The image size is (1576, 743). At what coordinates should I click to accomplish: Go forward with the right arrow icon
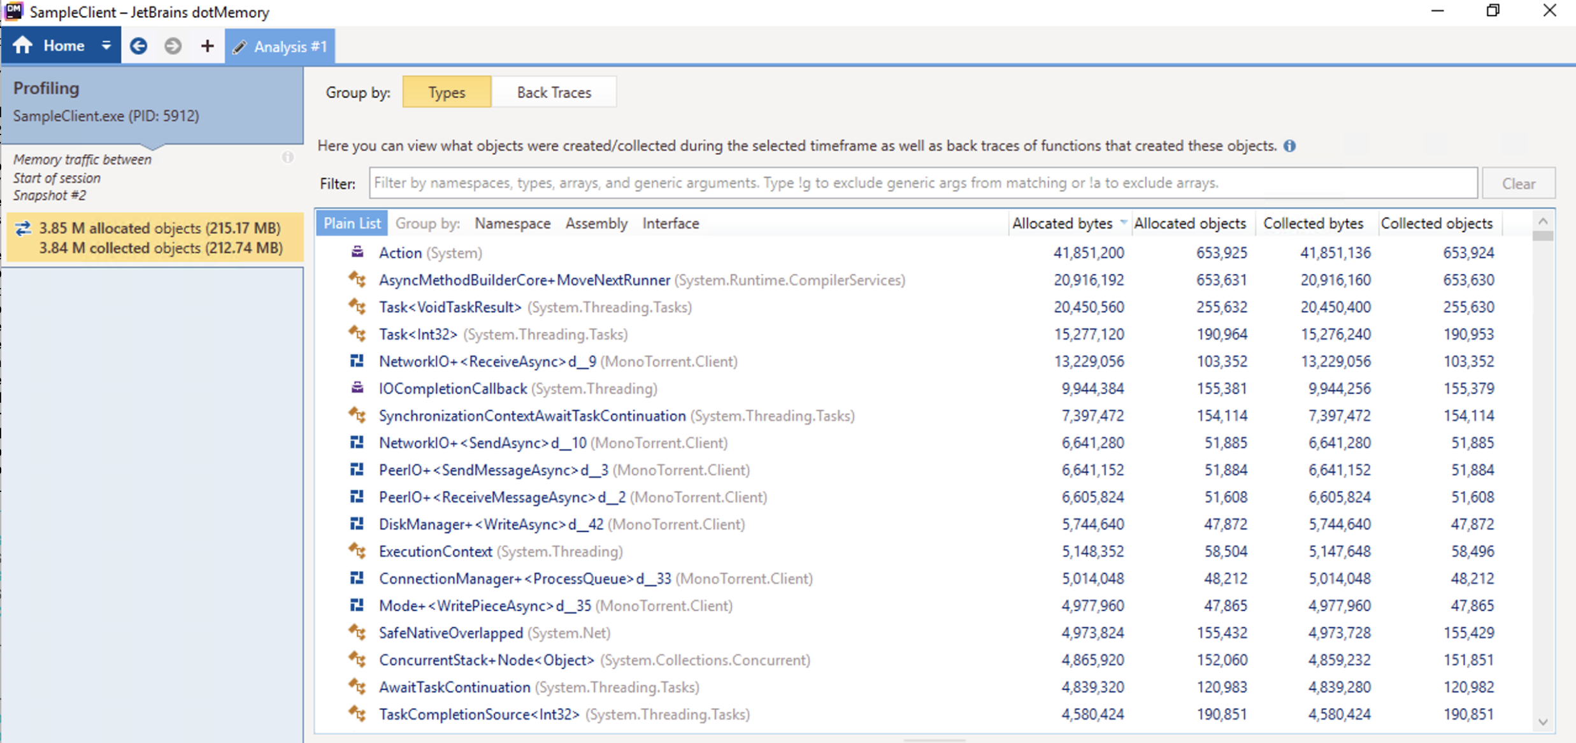tap(173, 46)
